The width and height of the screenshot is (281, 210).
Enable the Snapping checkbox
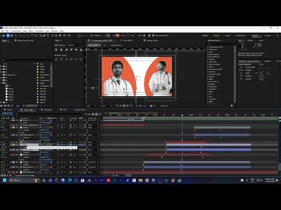(x=91, y=36)
